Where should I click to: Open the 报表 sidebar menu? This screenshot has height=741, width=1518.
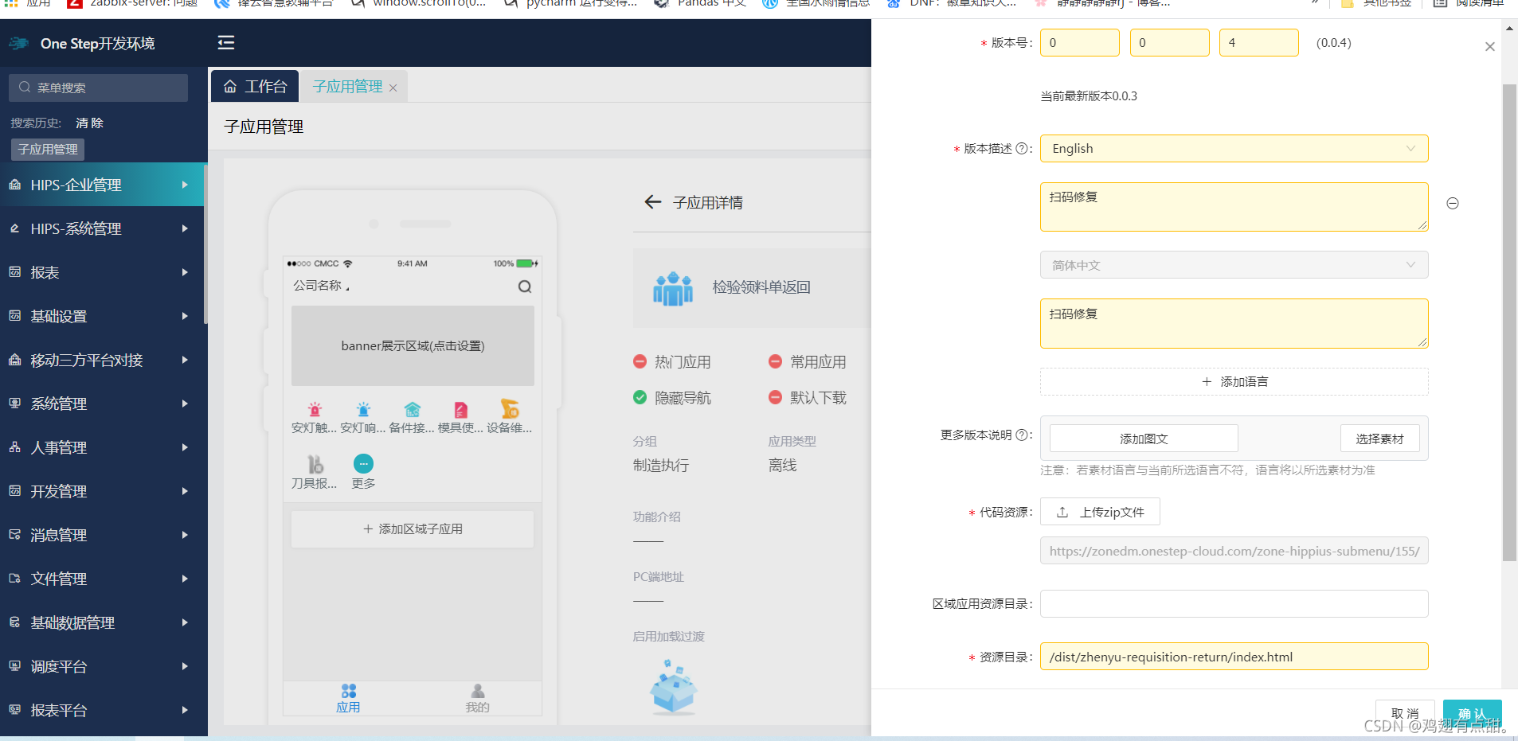click(102, 272)
